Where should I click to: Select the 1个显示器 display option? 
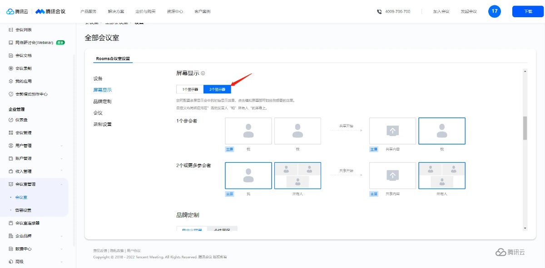pyautogui.click(x=190, y=89)
